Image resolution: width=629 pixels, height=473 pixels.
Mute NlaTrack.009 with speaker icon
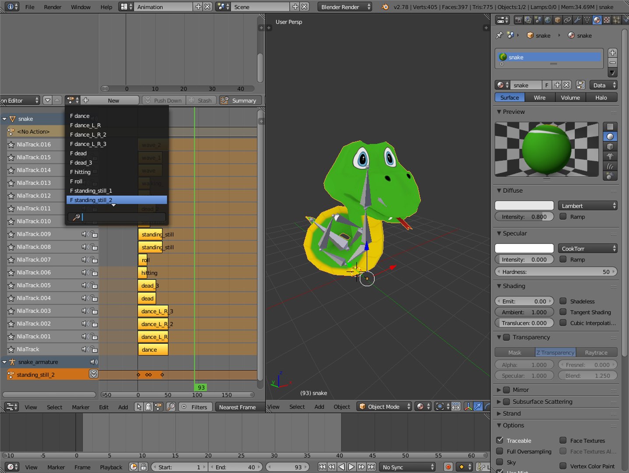tap(85, 234)
